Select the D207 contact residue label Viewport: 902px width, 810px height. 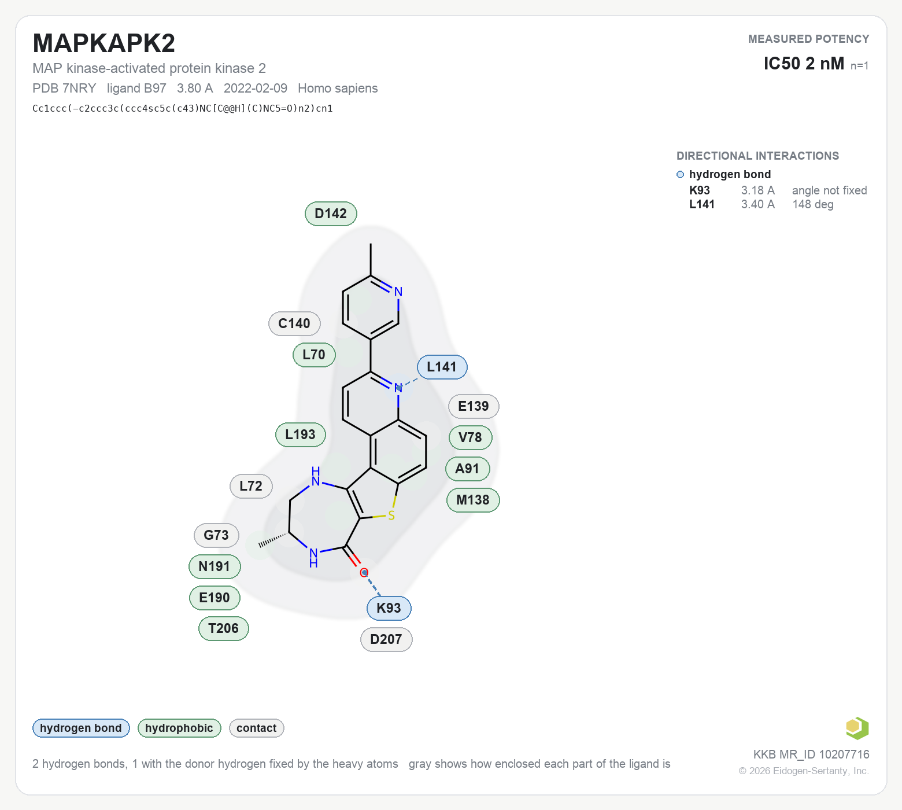tap(386, 639)
